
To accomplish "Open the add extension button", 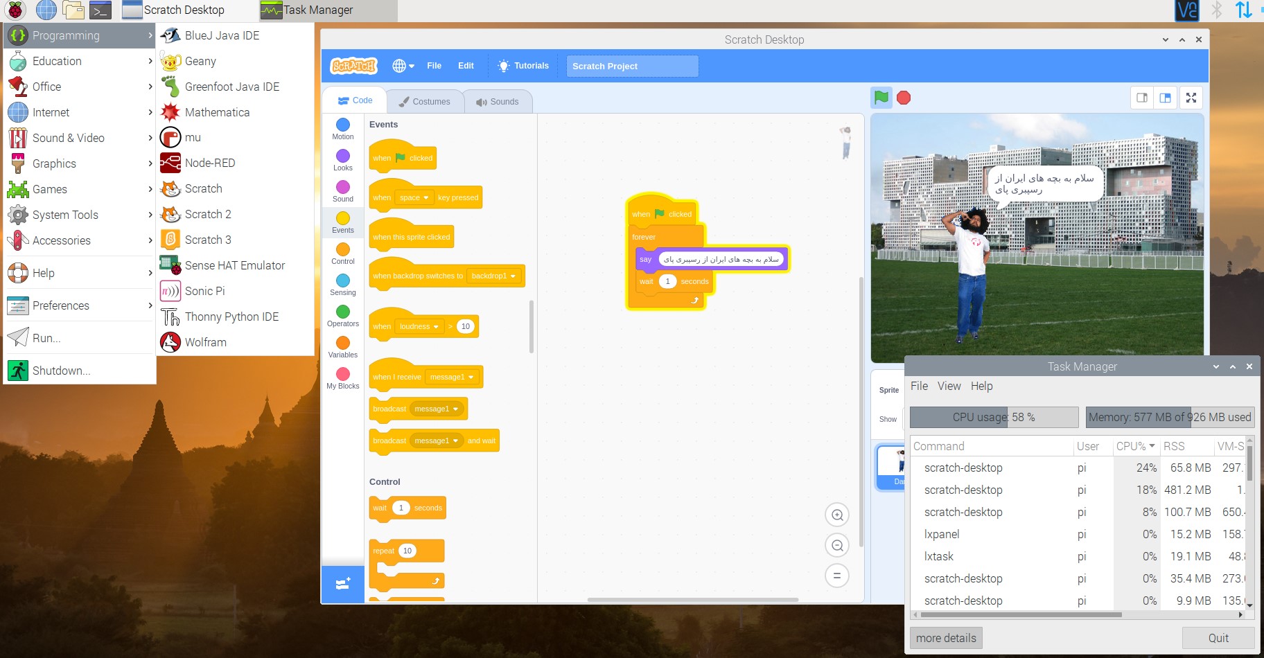I will [343, 584].
